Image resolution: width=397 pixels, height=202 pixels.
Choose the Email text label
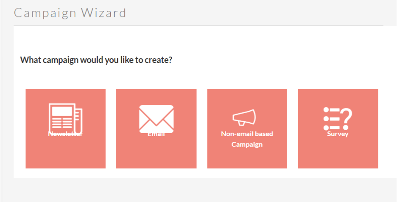point(156,134)
